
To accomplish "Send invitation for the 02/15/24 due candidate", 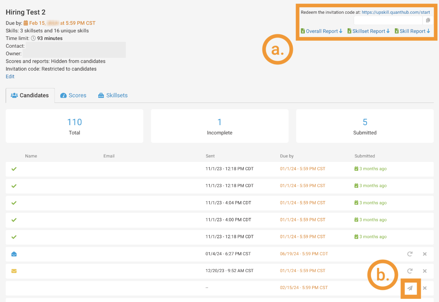I will tap(410, 288).
